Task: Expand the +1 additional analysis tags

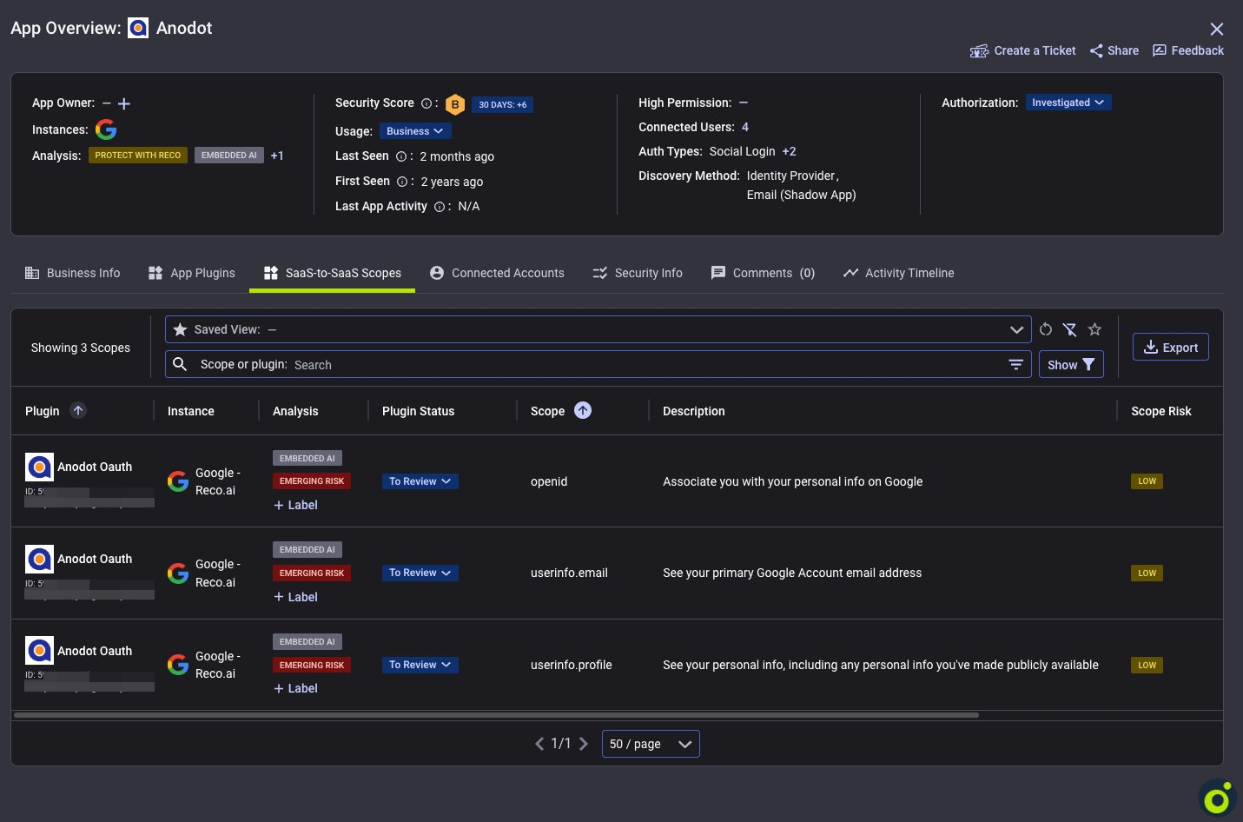Action: [277, 156]
